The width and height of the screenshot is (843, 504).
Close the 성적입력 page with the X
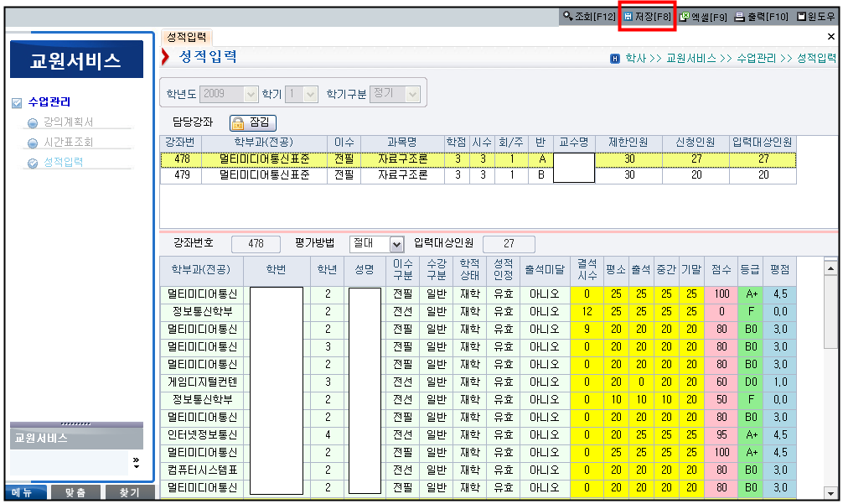[x=830, y=37]
